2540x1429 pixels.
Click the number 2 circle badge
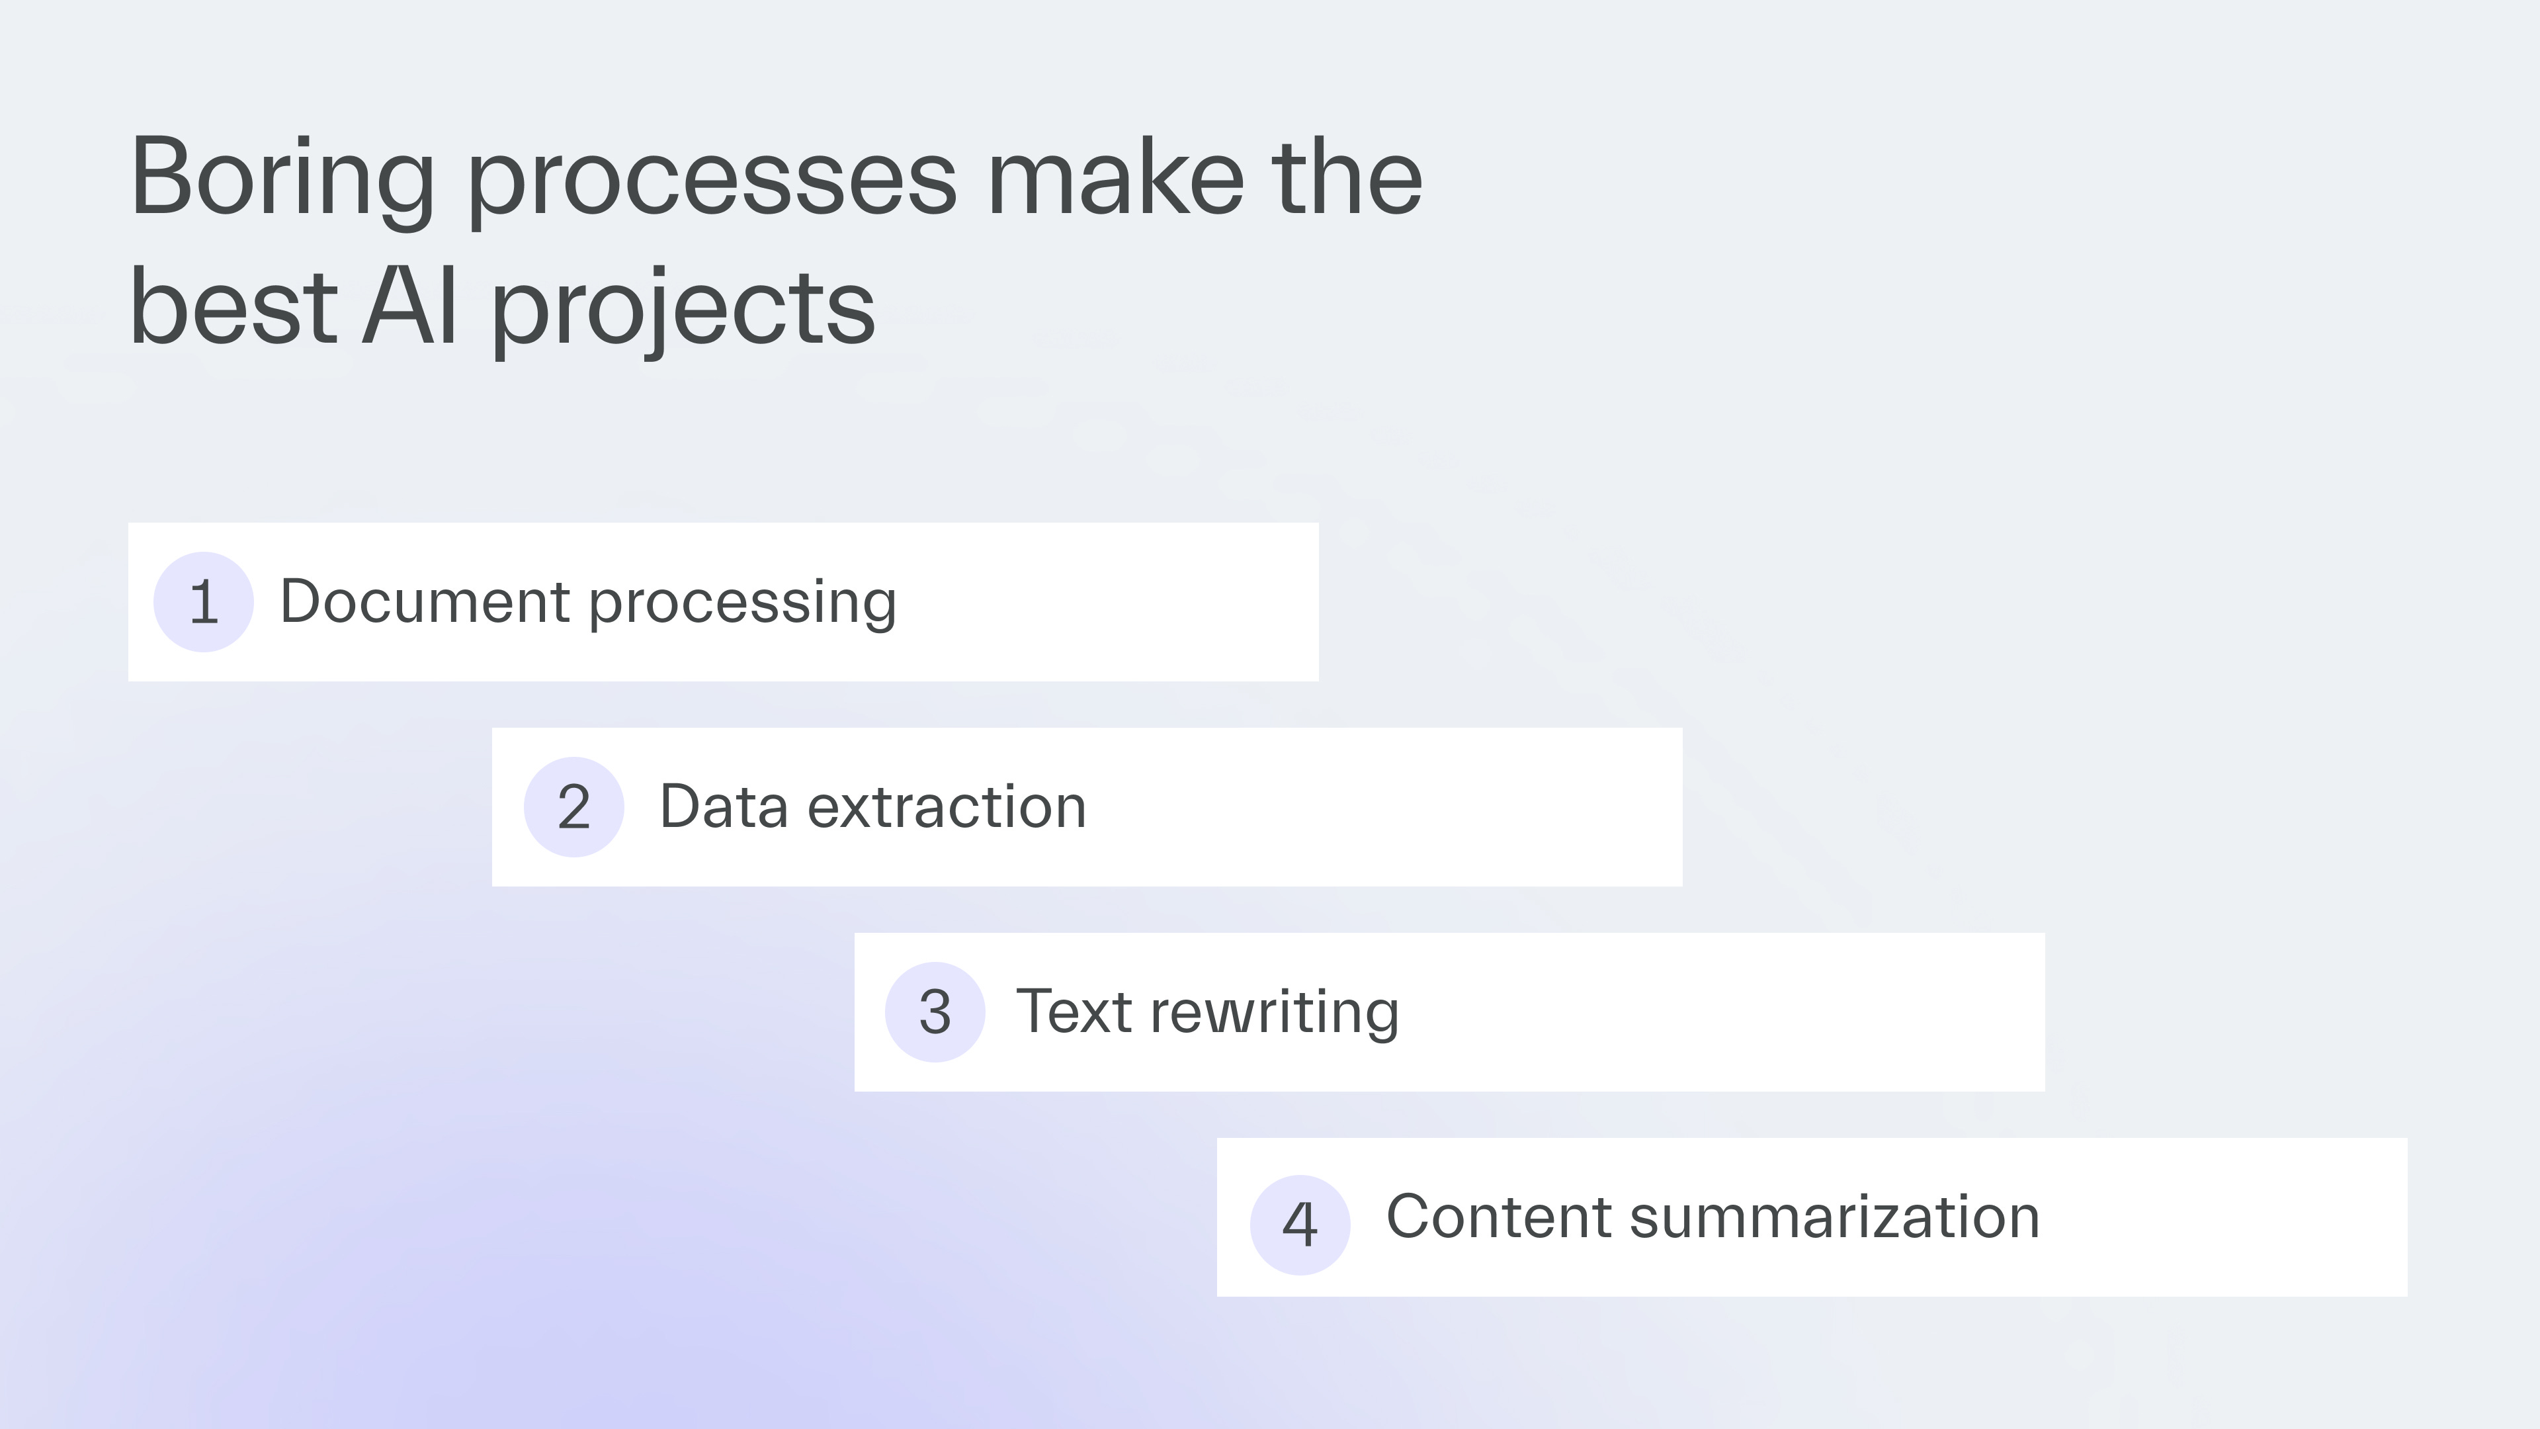pyautogui.click(x=574, y=806)
